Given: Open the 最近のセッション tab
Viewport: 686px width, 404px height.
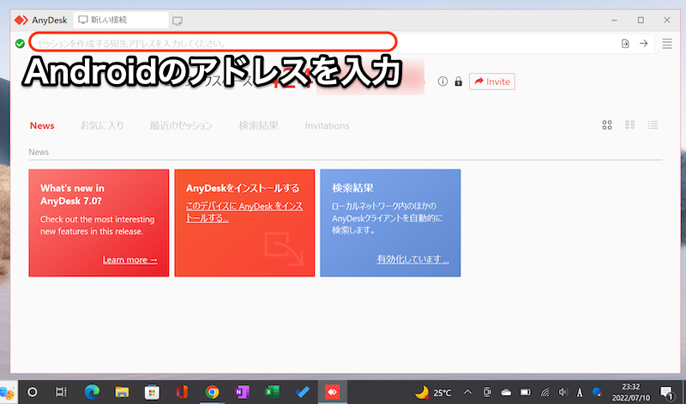Looking at the screenshot, I should pyautogui.click(x=181, y=126).
